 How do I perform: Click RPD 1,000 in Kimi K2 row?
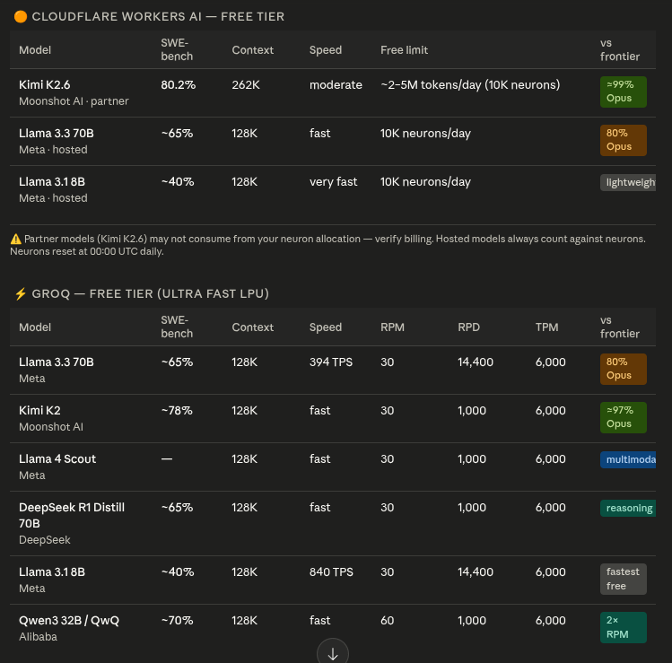(x=472, y=411)
